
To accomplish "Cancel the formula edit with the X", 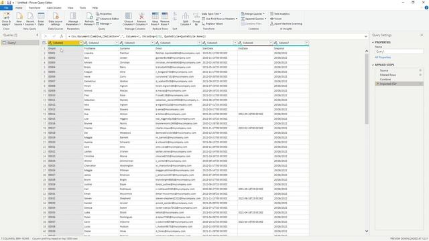I will (46, 36).
